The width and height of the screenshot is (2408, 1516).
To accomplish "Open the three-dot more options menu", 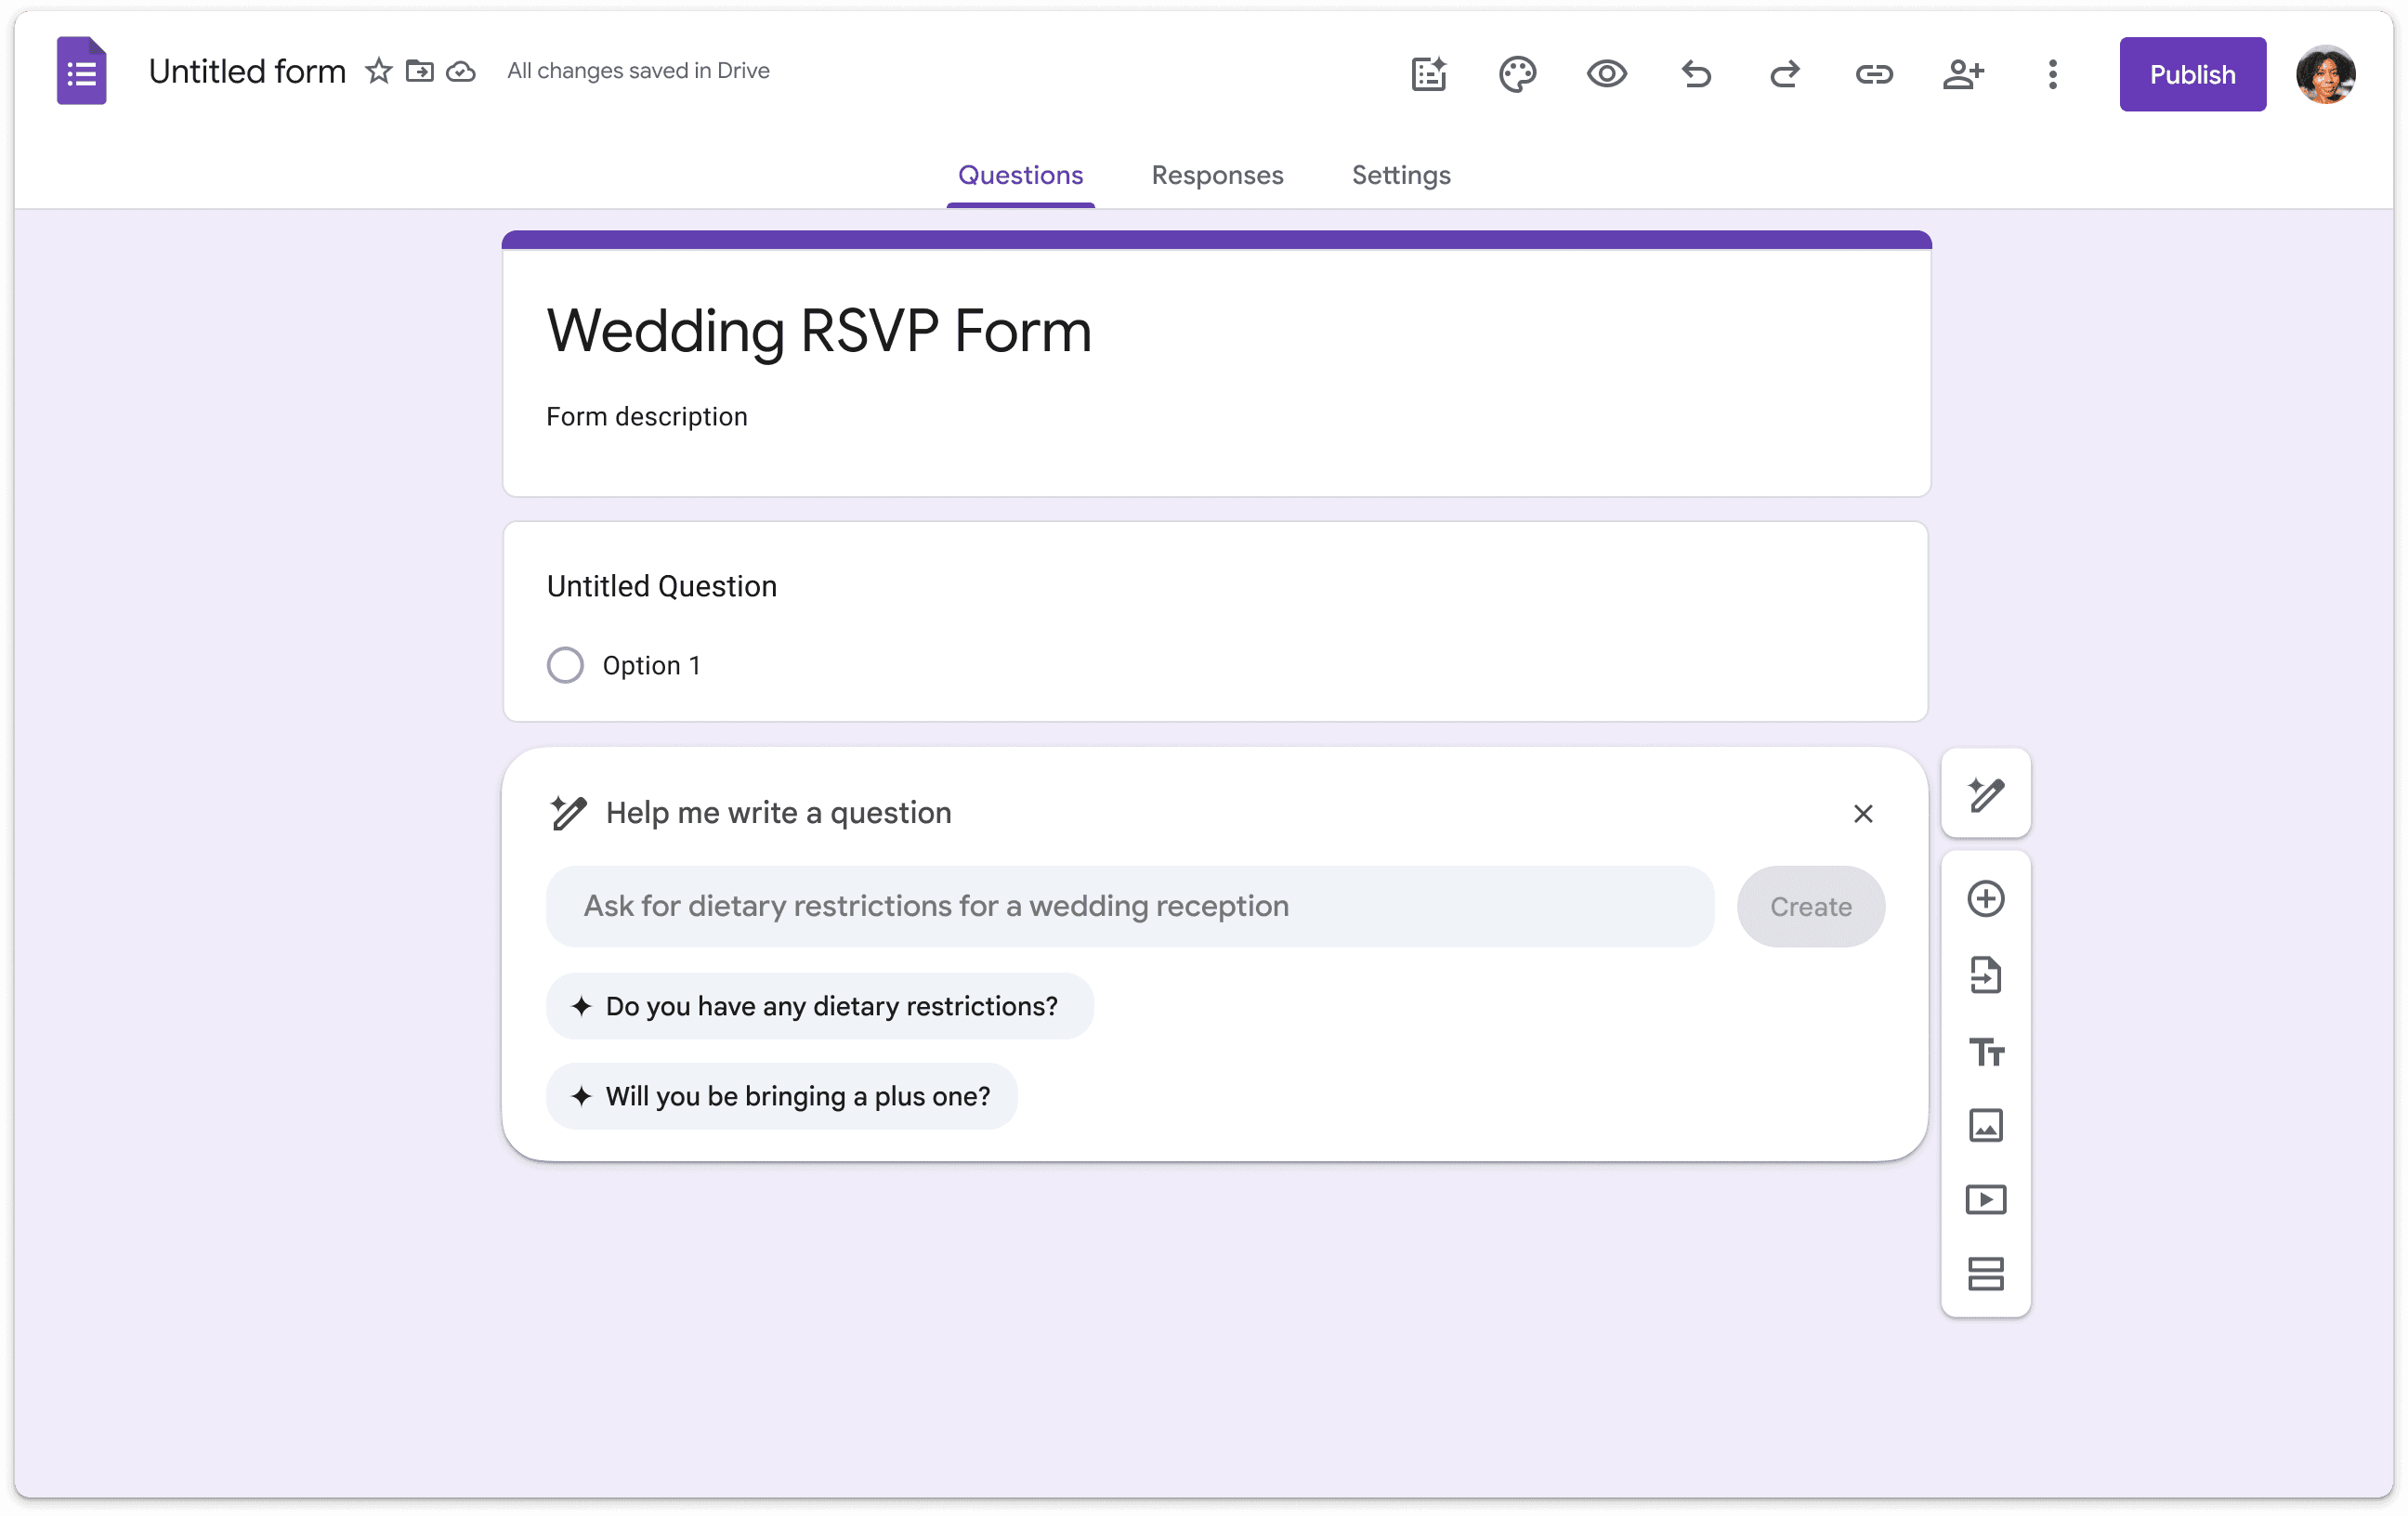I will coord(2052,74).
